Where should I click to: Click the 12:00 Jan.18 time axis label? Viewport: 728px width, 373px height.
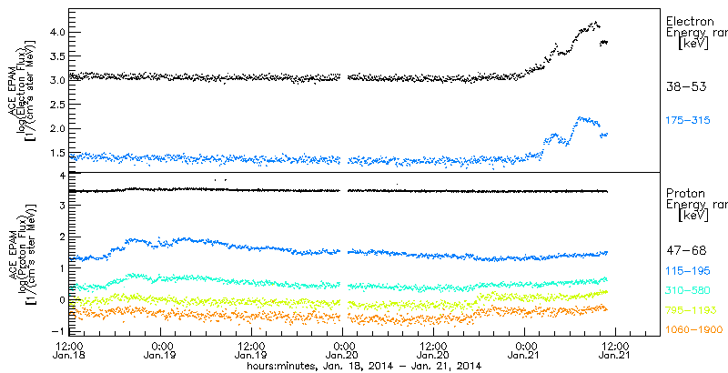pos(70,350)
